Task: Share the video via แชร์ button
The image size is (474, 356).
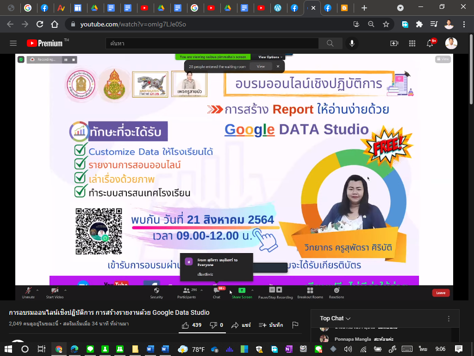Action: [x=241, y=325]
